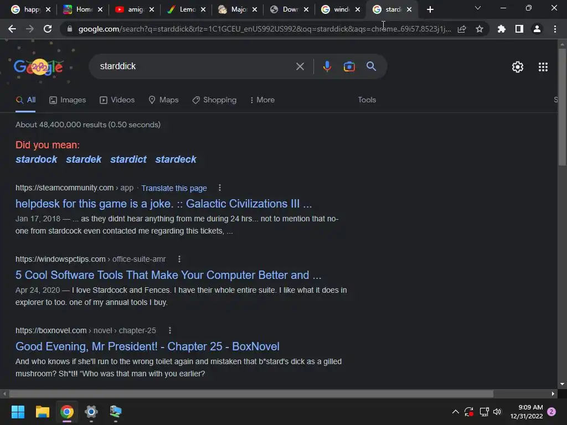This screenshot has height=425, width=567.
Task: Click the stardict suggestion
Action: (x=128, y=159)
